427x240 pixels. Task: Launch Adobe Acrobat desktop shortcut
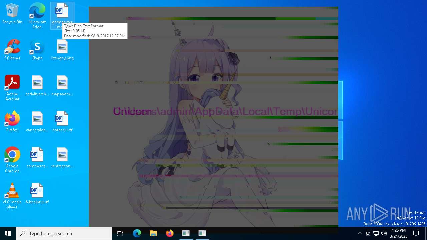click(12, 88)
